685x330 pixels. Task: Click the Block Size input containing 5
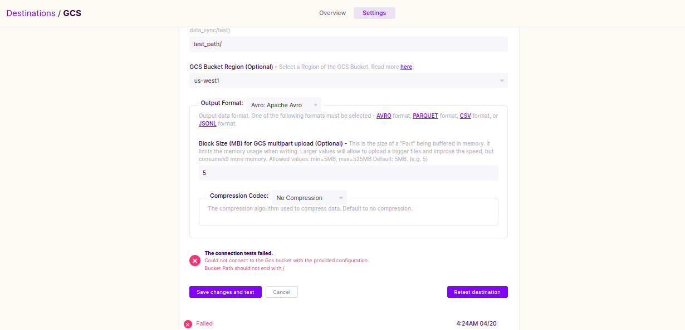pyautogui.click(x=348, y=173)
